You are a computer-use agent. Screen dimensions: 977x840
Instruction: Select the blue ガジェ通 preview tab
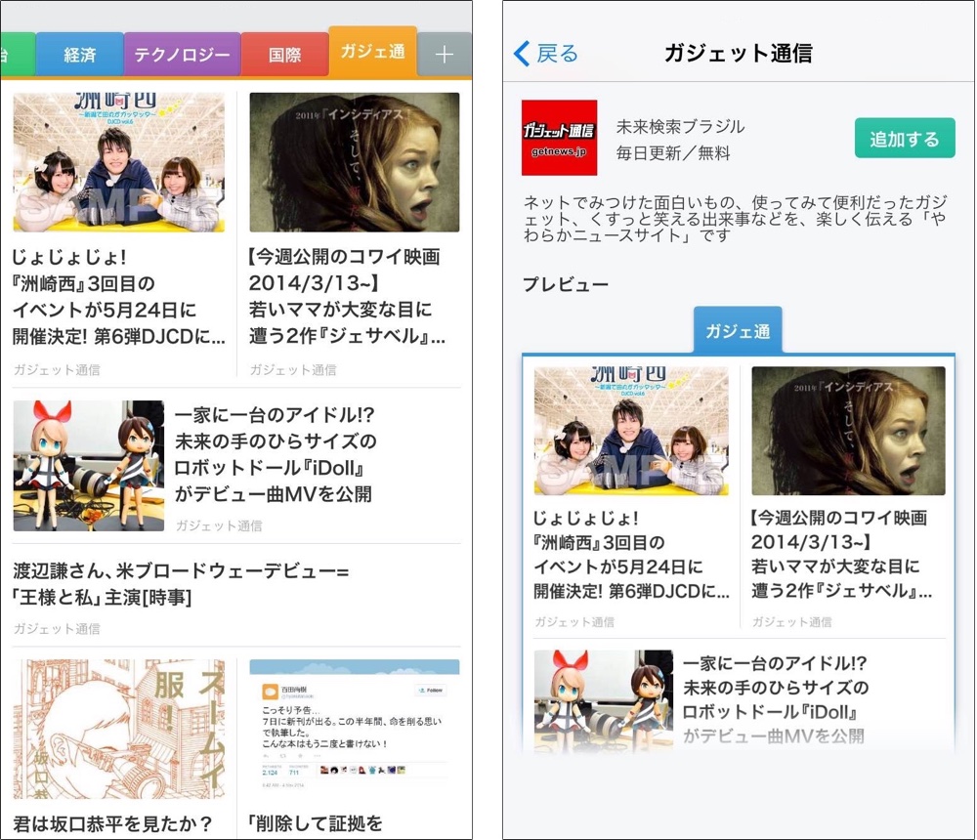pos(738,330)
